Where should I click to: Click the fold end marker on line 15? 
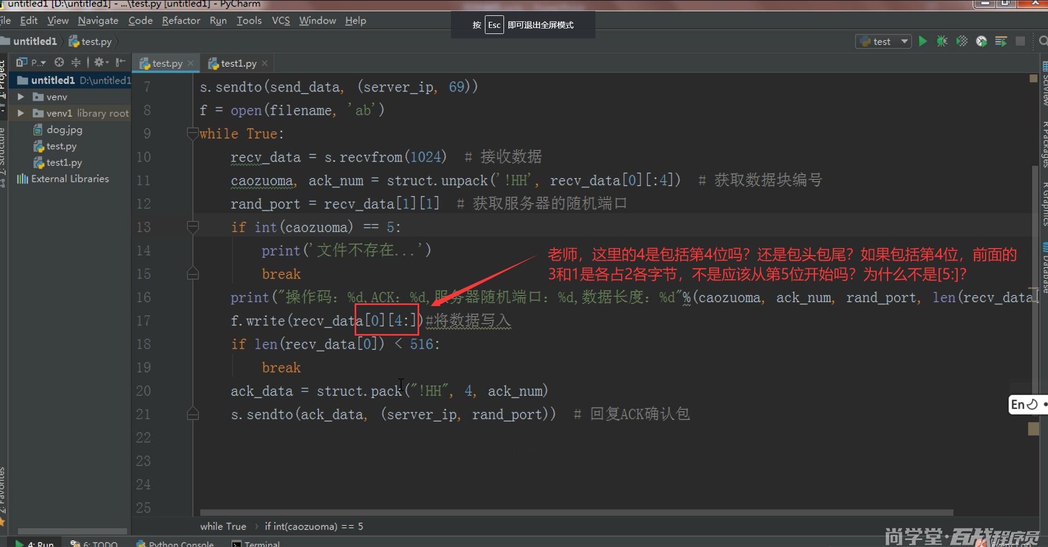[x=193, y=273]
